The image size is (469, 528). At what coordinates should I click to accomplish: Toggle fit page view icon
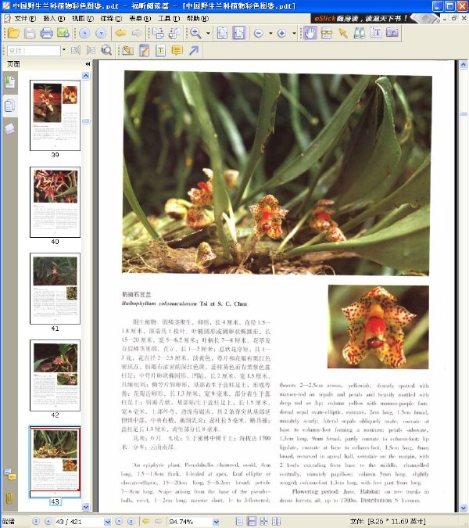click(x=238, y=33)
